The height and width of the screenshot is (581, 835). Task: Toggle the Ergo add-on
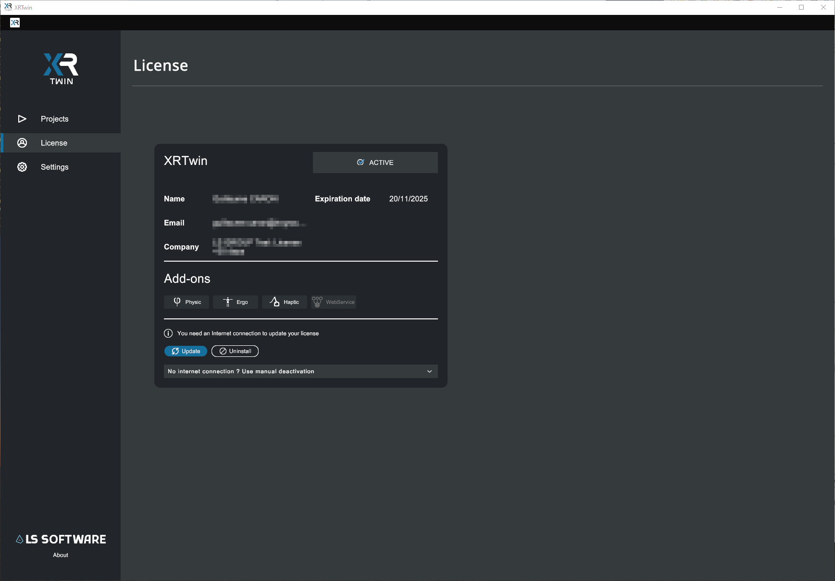click(x=235, y=302)
